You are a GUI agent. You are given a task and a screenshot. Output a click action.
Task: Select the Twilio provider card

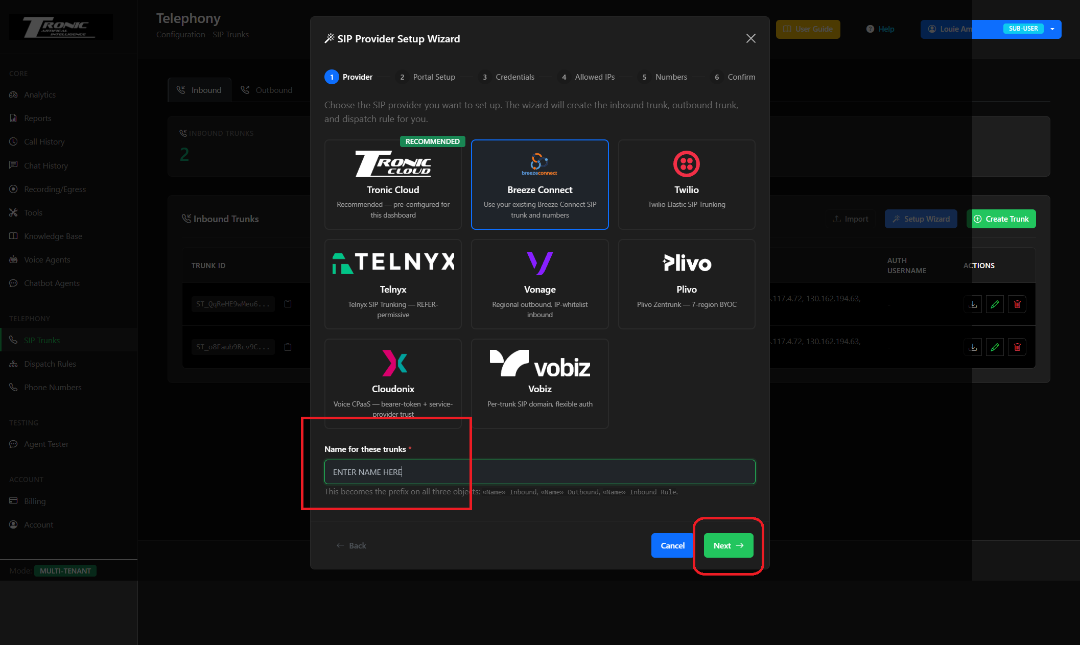(x=687, y=184)
